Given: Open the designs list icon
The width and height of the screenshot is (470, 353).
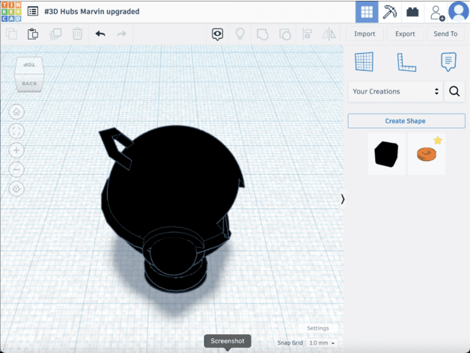Looking at the screenshot, I should point(33,11).
